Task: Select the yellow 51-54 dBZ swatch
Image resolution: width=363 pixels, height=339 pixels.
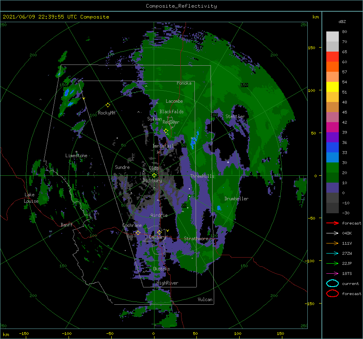Action: [x=332, y=87]
